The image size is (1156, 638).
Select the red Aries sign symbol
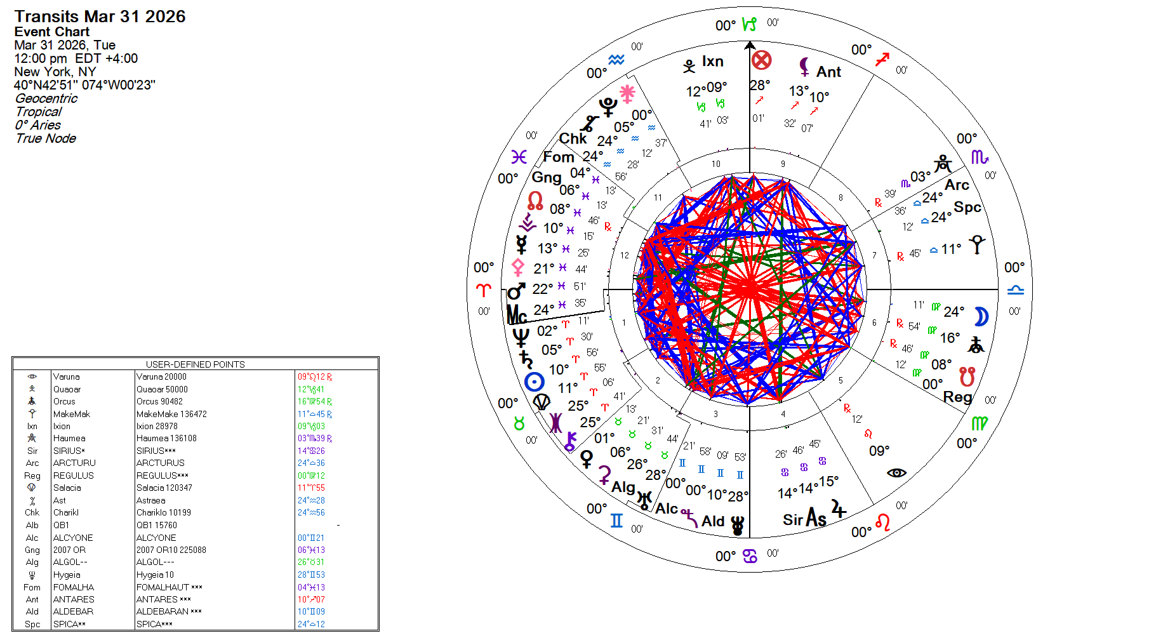pos(484,290)
